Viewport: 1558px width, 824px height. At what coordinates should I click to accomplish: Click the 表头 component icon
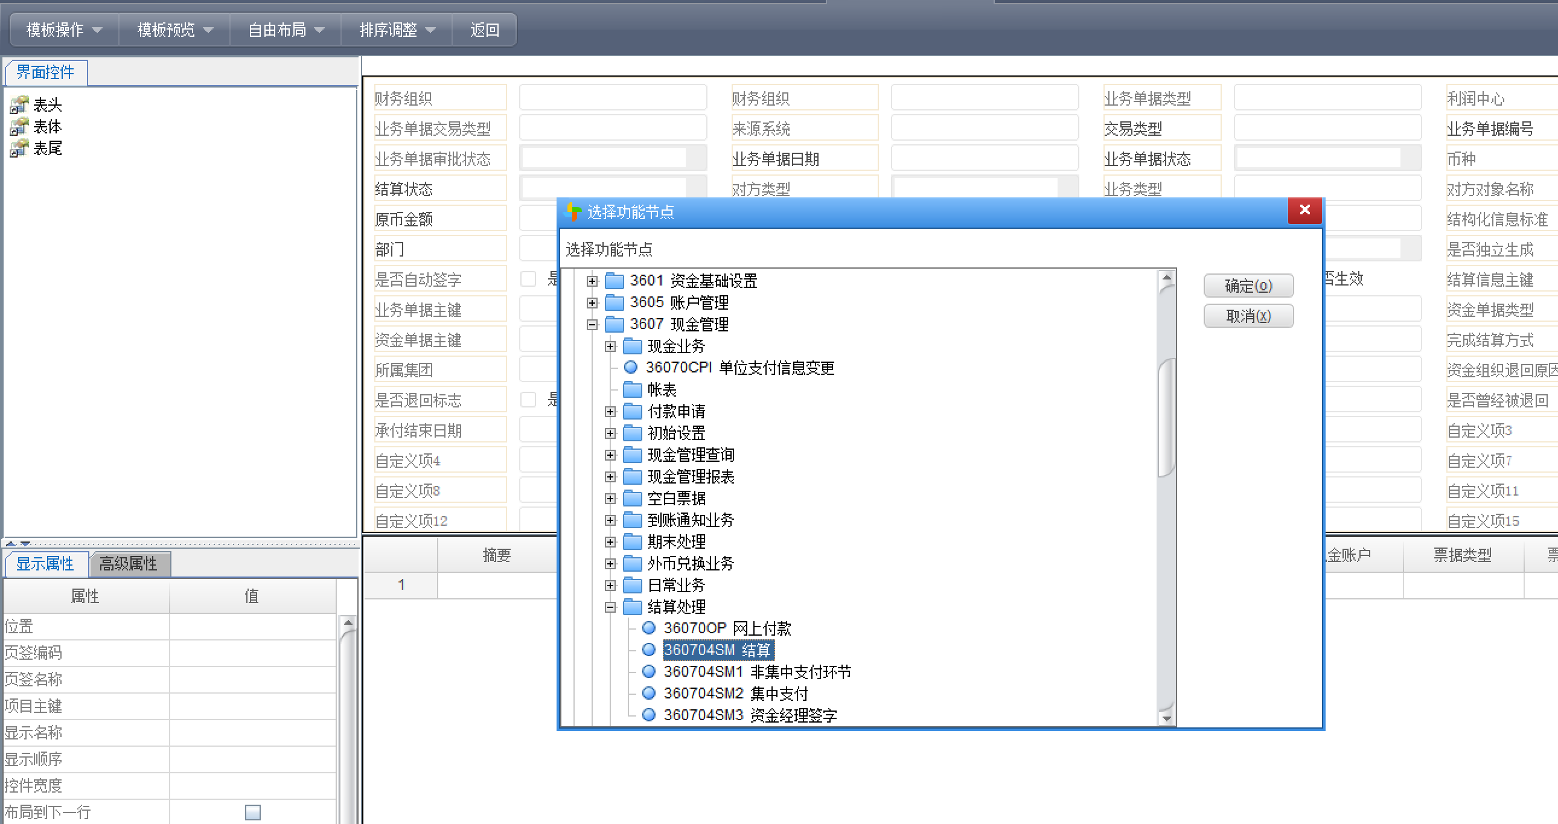(x=19, y=104)
